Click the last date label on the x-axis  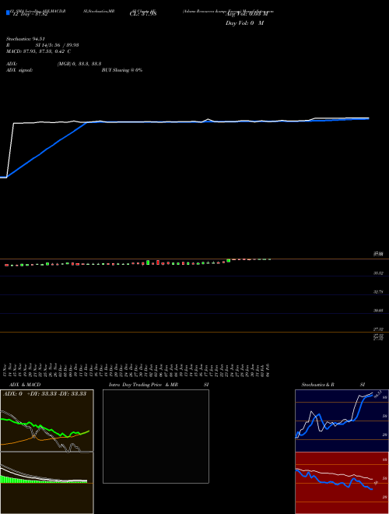(269, 370)
